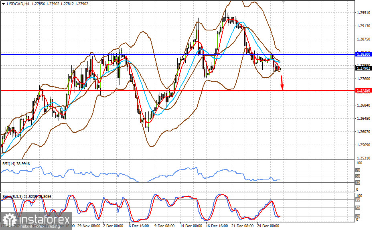Image resolution: width=373 pixels, height=230 pixels.
Task: Click the black current price tag 1.27902
Action: [363, 69]
